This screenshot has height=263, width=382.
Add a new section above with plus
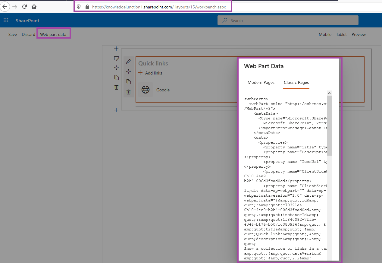point(116,49)
